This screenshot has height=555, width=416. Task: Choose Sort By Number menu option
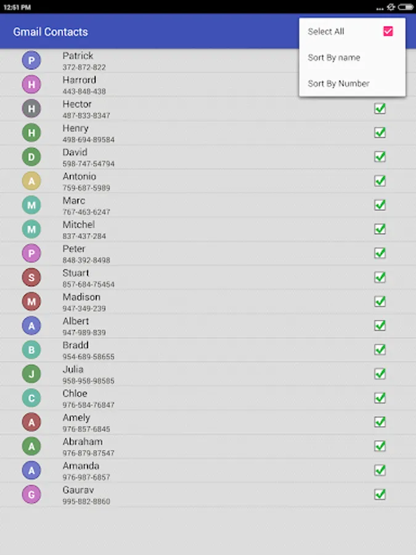pyautogui.click(x=338, y=83)
